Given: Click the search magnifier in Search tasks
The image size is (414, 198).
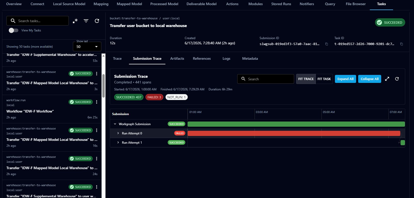Looking at the screenshot, I should [x=13, y=21].
